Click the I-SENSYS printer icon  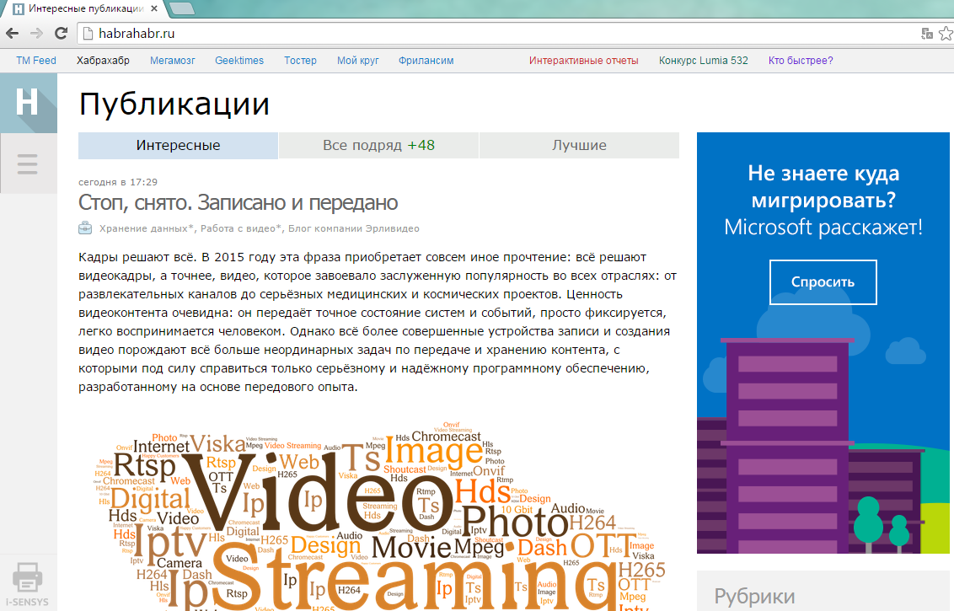pos(28,580)
